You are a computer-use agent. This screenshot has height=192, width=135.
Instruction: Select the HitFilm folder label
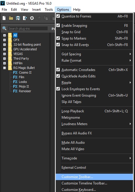pyautogui.click(x=18, y=63)
